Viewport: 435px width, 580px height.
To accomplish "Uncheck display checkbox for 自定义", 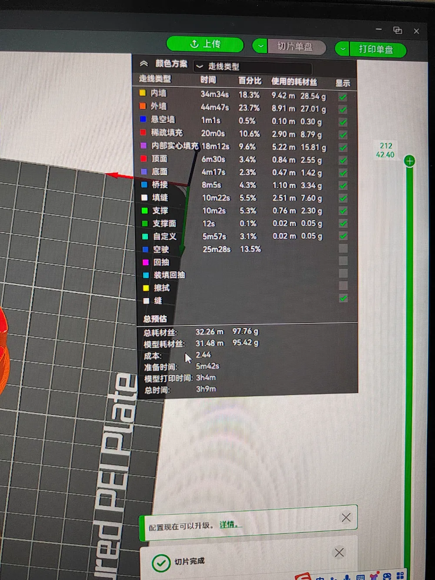I will [343, 236].
